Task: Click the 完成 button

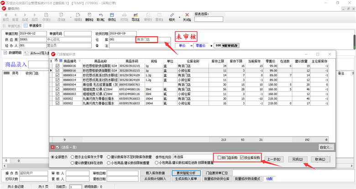Action: pos(298,159)
